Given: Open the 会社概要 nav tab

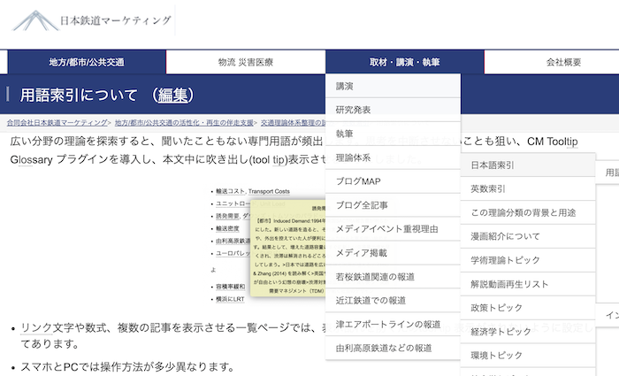Looking at the screenshot, I should click(563, 62).
